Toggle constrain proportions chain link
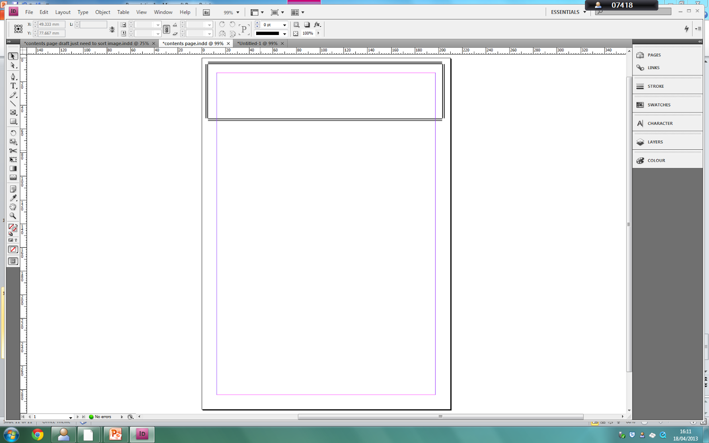 pos(166,29)
